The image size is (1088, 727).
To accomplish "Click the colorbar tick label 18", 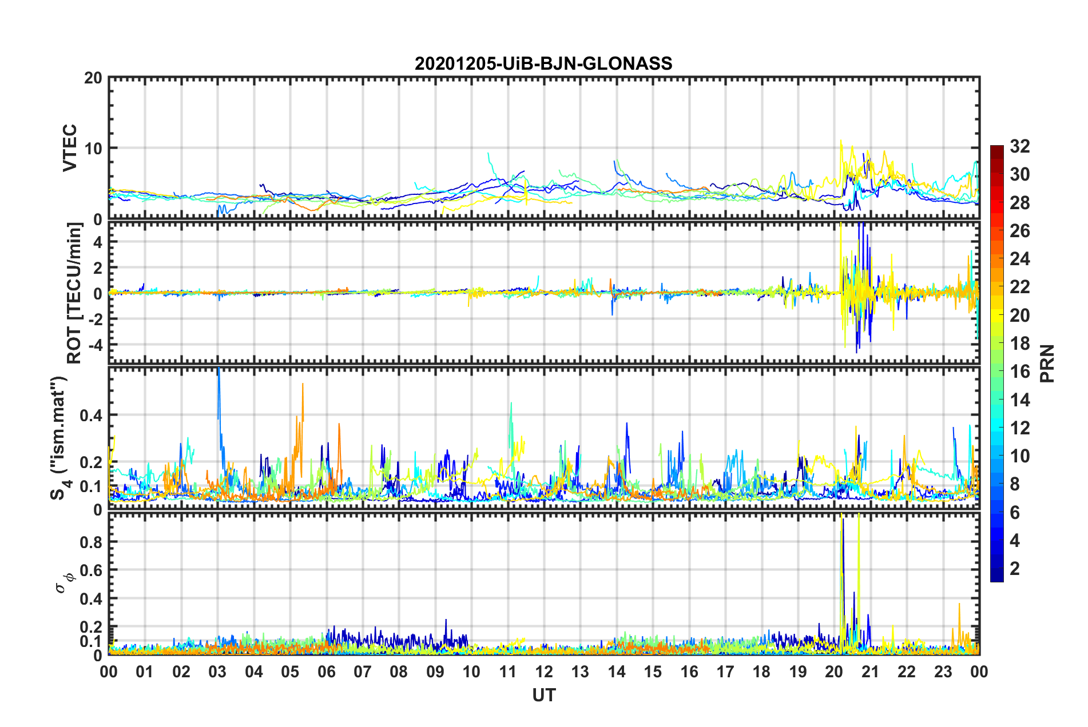I will point(1020,343).
